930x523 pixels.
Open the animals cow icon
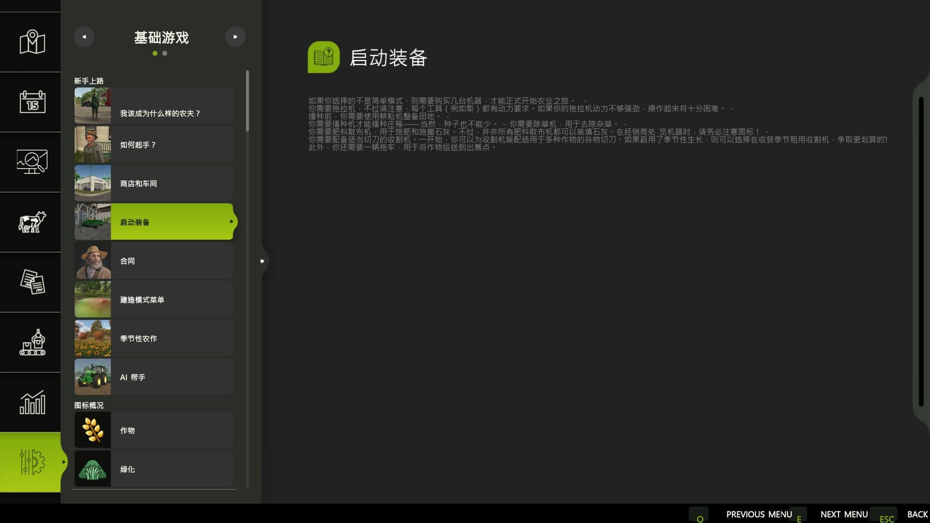[x=32, y=222]
